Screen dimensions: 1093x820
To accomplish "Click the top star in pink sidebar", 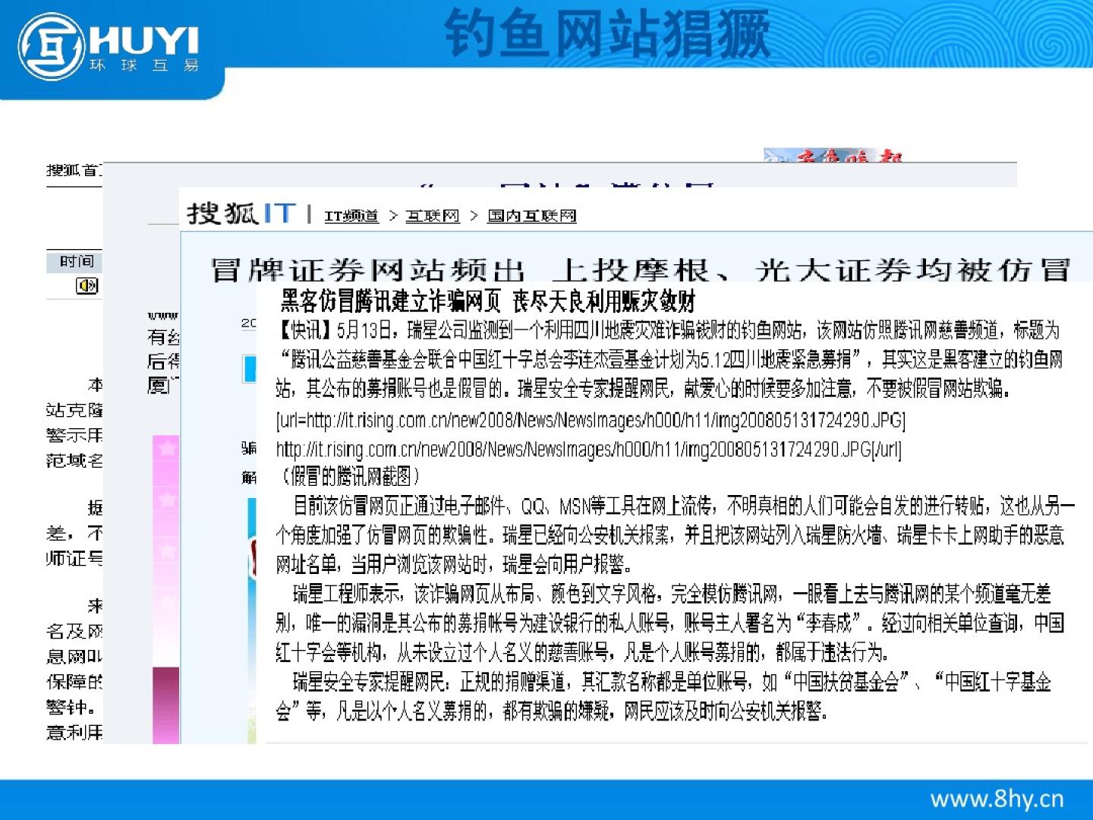I will pos(166,449).
